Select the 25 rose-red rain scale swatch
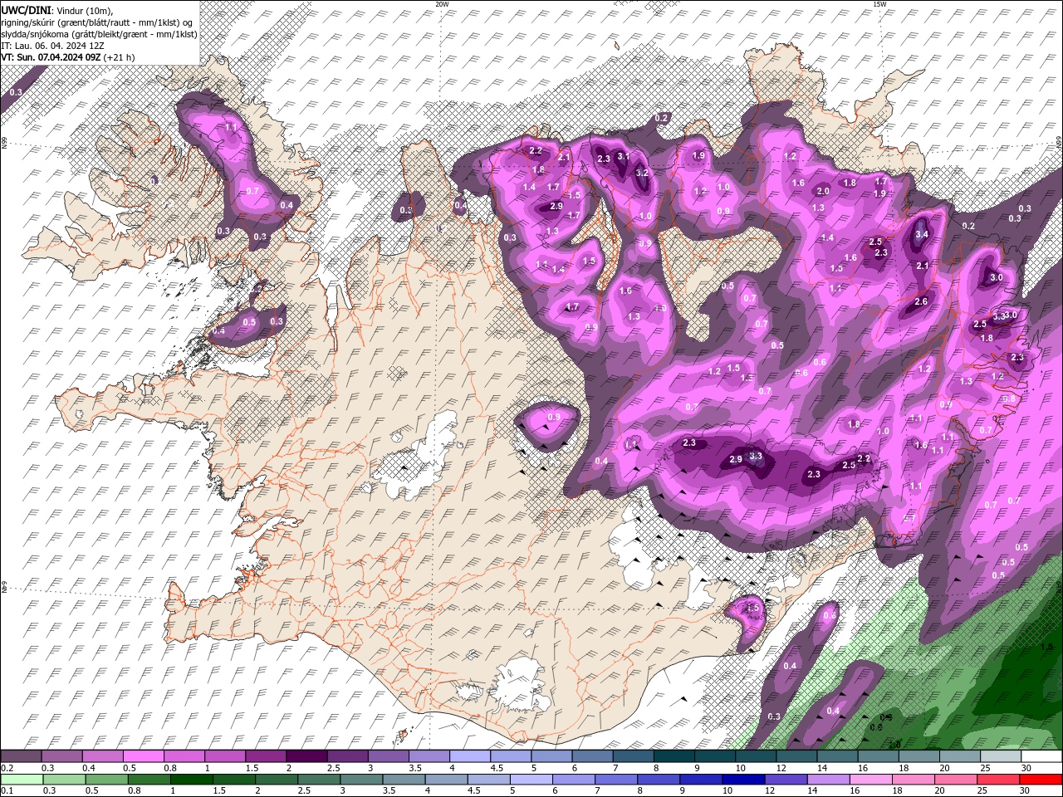Screen dimensions: 1063x797 point(997,780)
